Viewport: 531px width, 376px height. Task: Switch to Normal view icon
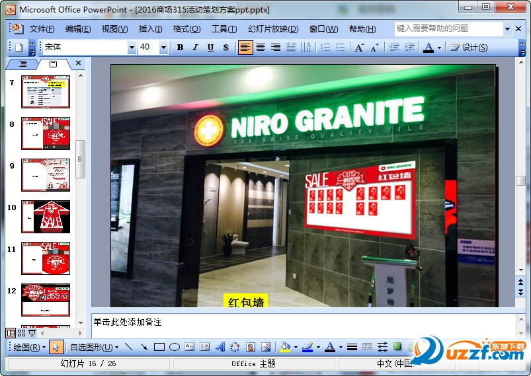pyautogui.click(x=11, y=333)
